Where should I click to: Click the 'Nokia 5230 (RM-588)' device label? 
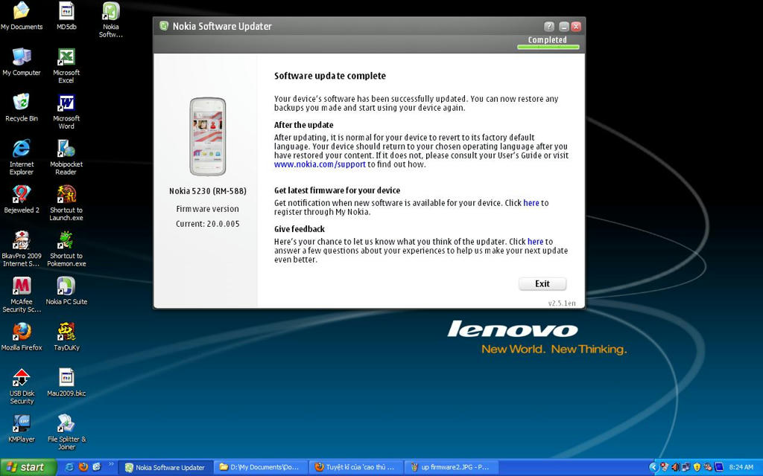tap(208, 191)
